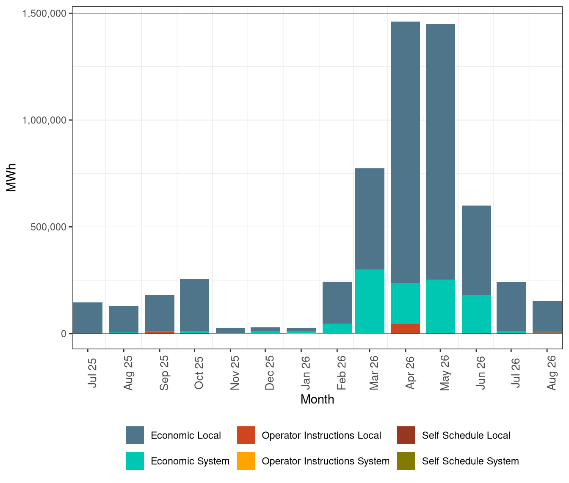Select the 'Self Schedule Local' legend label

466,436
